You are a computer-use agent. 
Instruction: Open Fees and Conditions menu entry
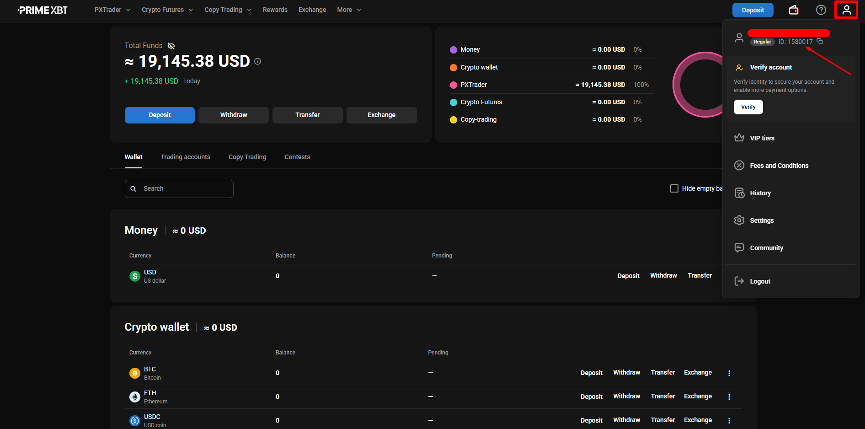click(791, 166)
